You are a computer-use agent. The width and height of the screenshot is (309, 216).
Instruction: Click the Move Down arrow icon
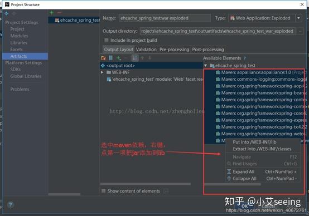tap(150, 58)
